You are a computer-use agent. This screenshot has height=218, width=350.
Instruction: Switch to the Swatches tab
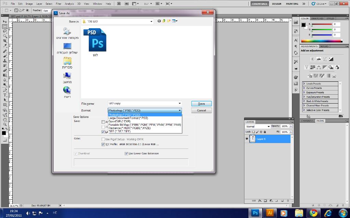(x=317, y=18)
